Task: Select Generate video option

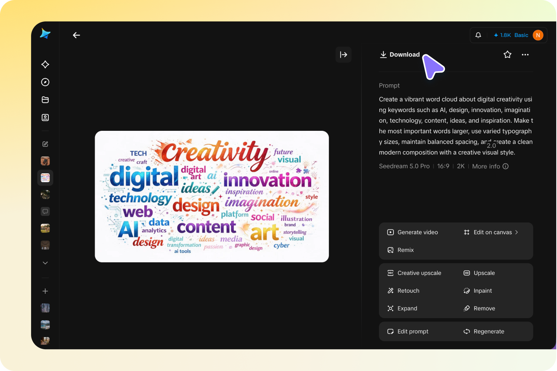Action: [x=412, y=232]
